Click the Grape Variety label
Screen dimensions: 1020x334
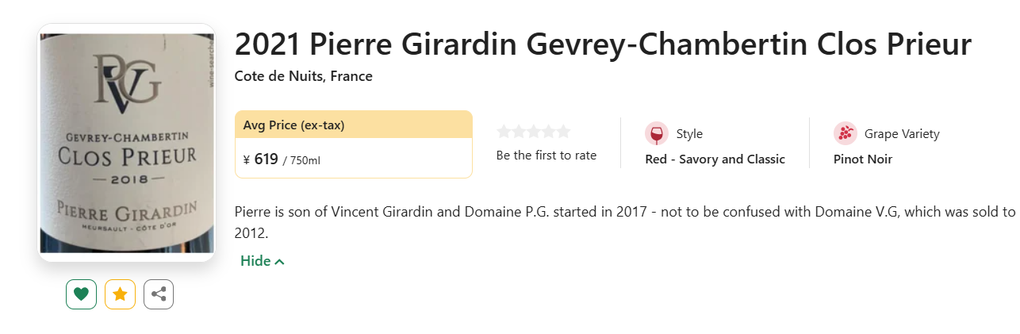(x=902, y=133)
